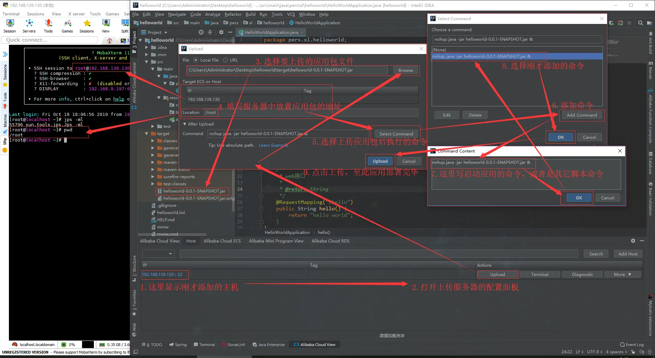Expand the .idea folder in project tree

coord(147,48)
